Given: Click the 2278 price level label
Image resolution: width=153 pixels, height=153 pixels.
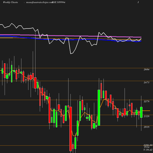Looking at the screenshot, I should pyautogui.click(x=147, y=101).
